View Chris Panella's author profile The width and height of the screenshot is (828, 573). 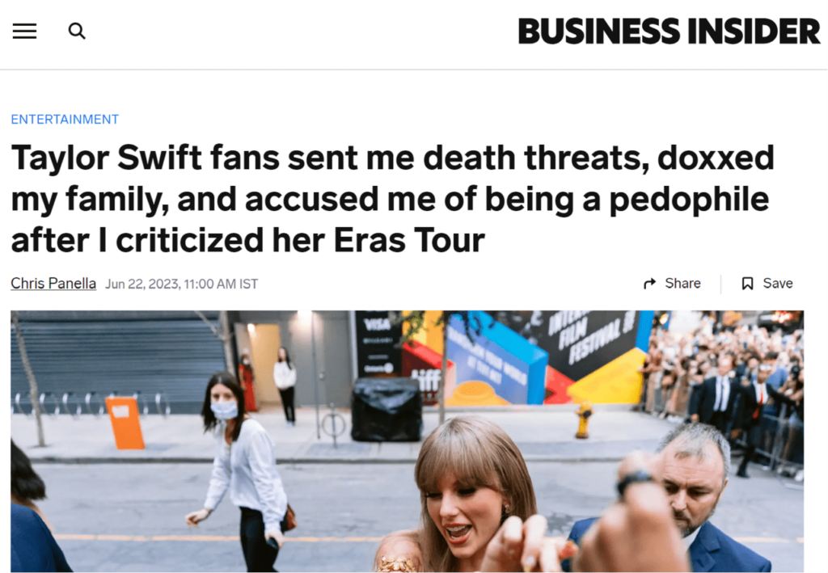pos(53,283)
